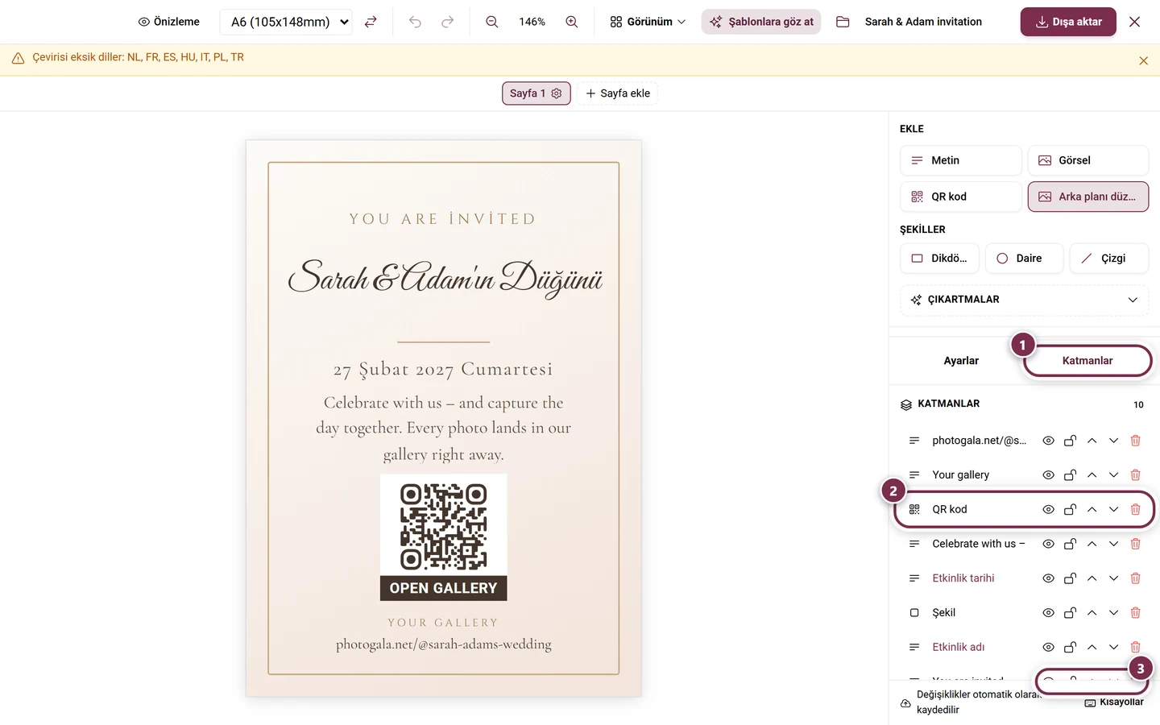1160x725 pixels.
Task: Lock the Şekil layer
Action: point(1070,613)
